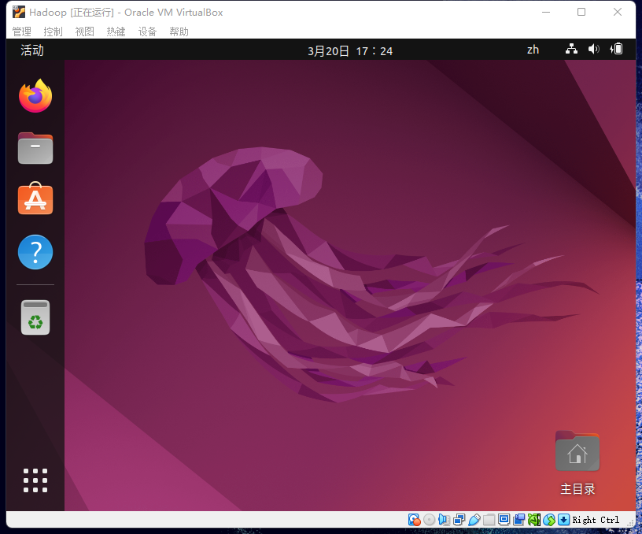
Task: Click the Right Ctrl host key label
Action: [596, 520]
